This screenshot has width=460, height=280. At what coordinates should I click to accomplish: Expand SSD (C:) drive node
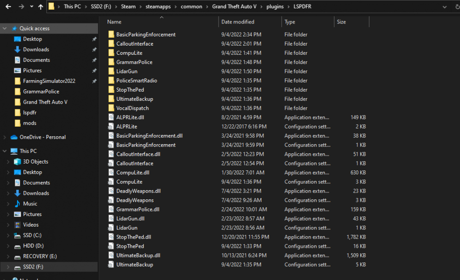(x=8, y=235)
